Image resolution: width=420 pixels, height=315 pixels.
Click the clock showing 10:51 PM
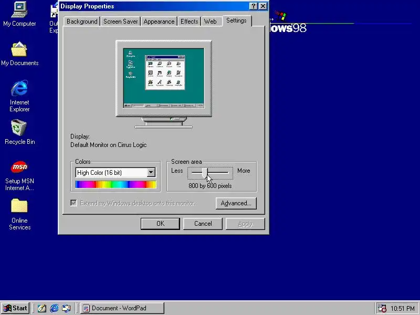coord(403,309)
